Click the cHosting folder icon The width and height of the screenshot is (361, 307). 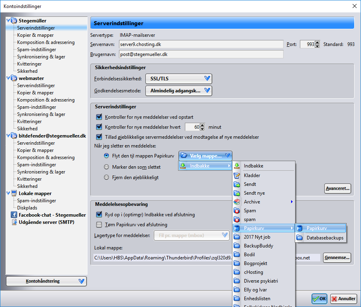tap(237, 272)
